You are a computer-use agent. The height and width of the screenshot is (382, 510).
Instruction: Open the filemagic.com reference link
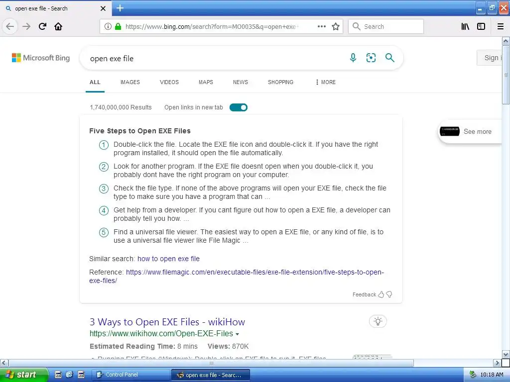coord(237,277)
